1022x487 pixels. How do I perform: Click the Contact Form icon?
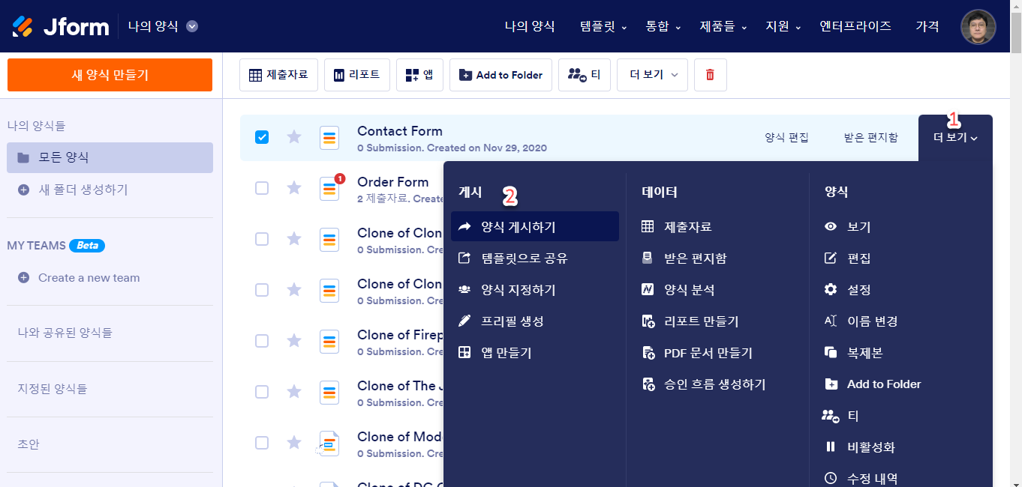[x=329, y=137]
